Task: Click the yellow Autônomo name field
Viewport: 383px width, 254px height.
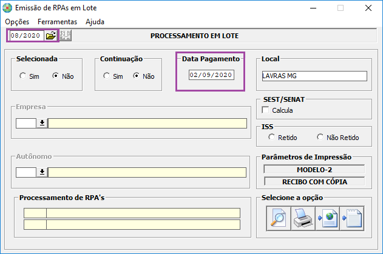Action: (x=147, y=172)
